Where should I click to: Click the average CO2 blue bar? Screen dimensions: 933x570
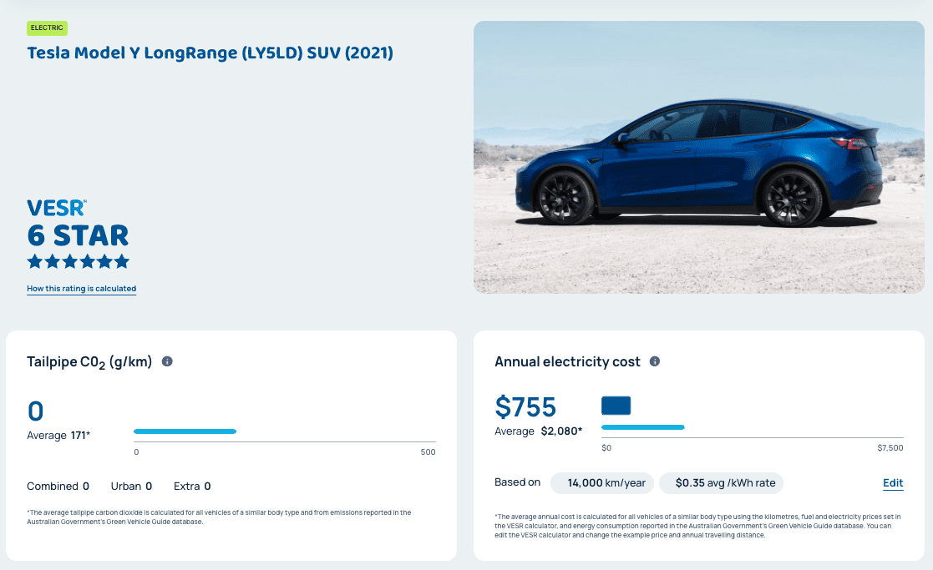pyautogui.click(x=185, y=431)
